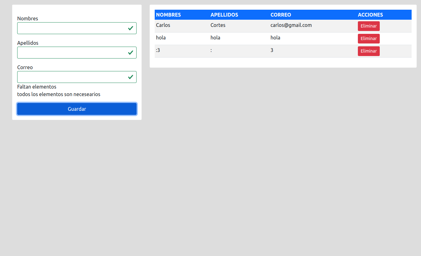Click the NOMBRES column header

(x=168, y=15)
